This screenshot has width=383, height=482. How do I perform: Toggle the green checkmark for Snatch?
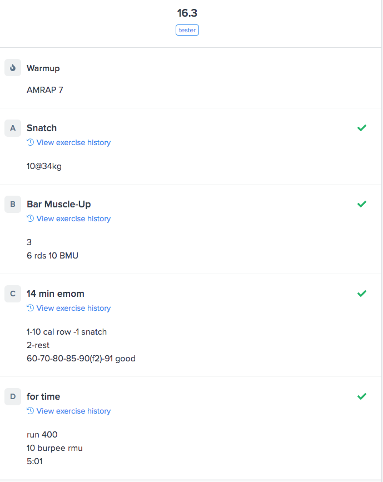point(362,128)
